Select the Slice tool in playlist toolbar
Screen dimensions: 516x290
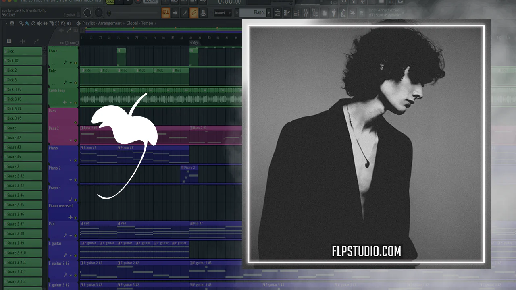(51, 23)
